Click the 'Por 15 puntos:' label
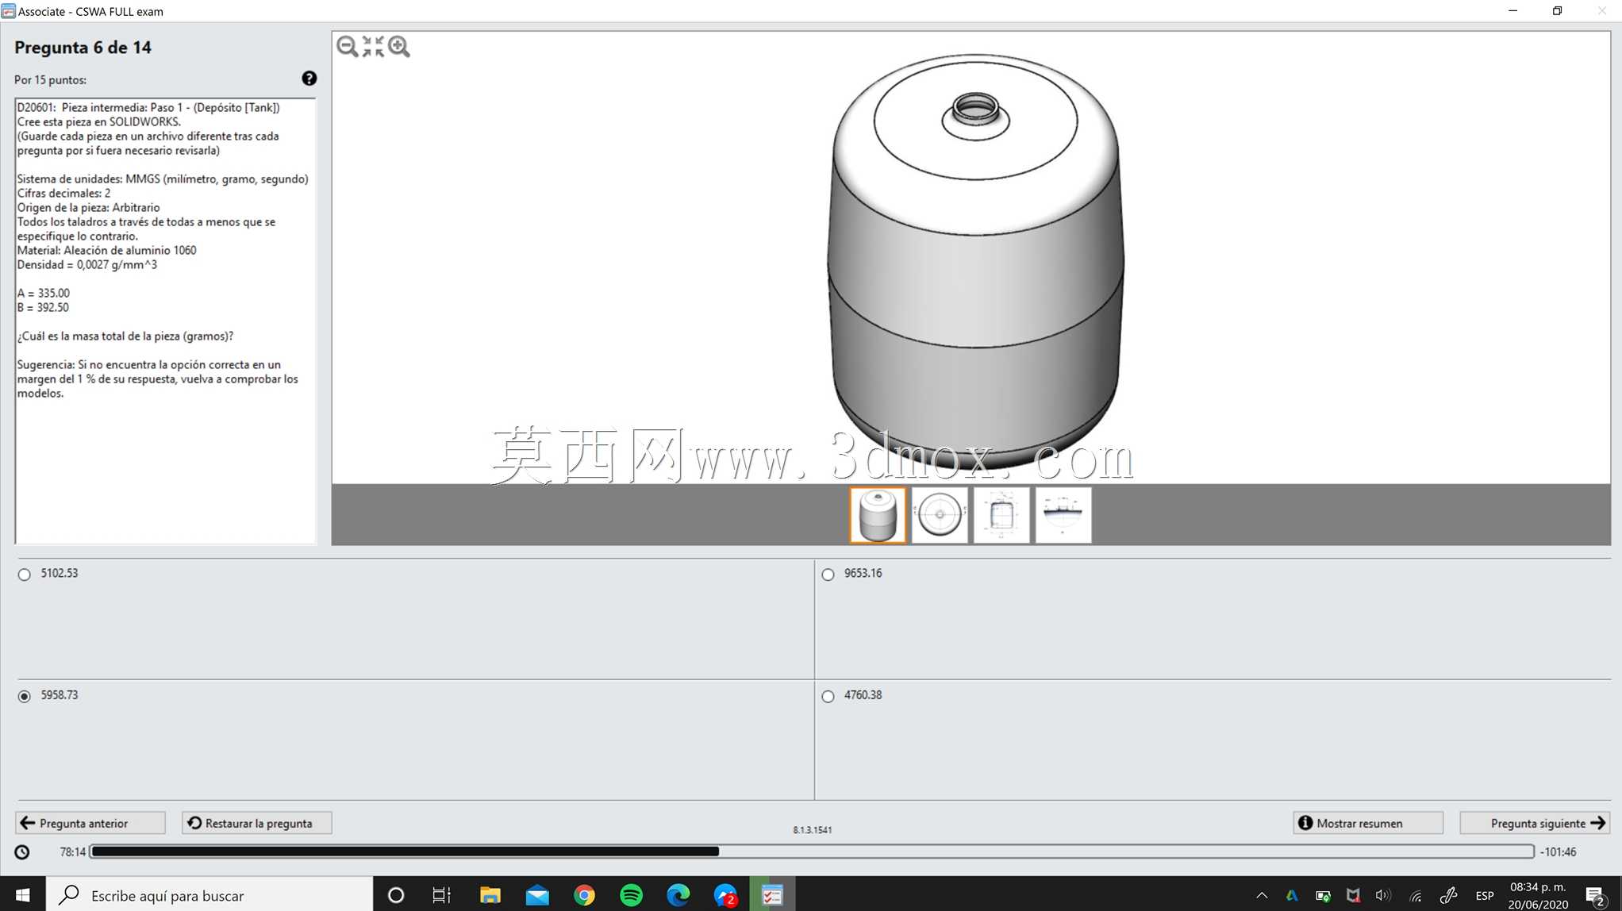This screenshot has width=1622, height=911. (x=50, y=79)
